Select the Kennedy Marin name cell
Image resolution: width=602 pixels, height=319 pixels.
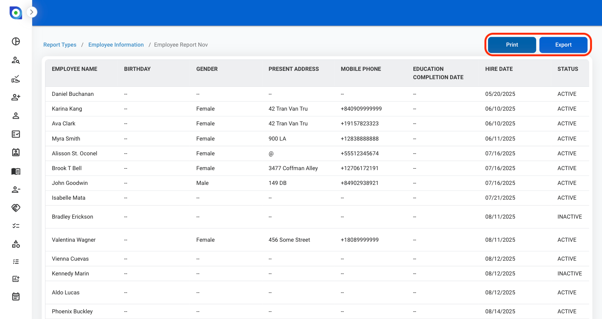[70, 274]
